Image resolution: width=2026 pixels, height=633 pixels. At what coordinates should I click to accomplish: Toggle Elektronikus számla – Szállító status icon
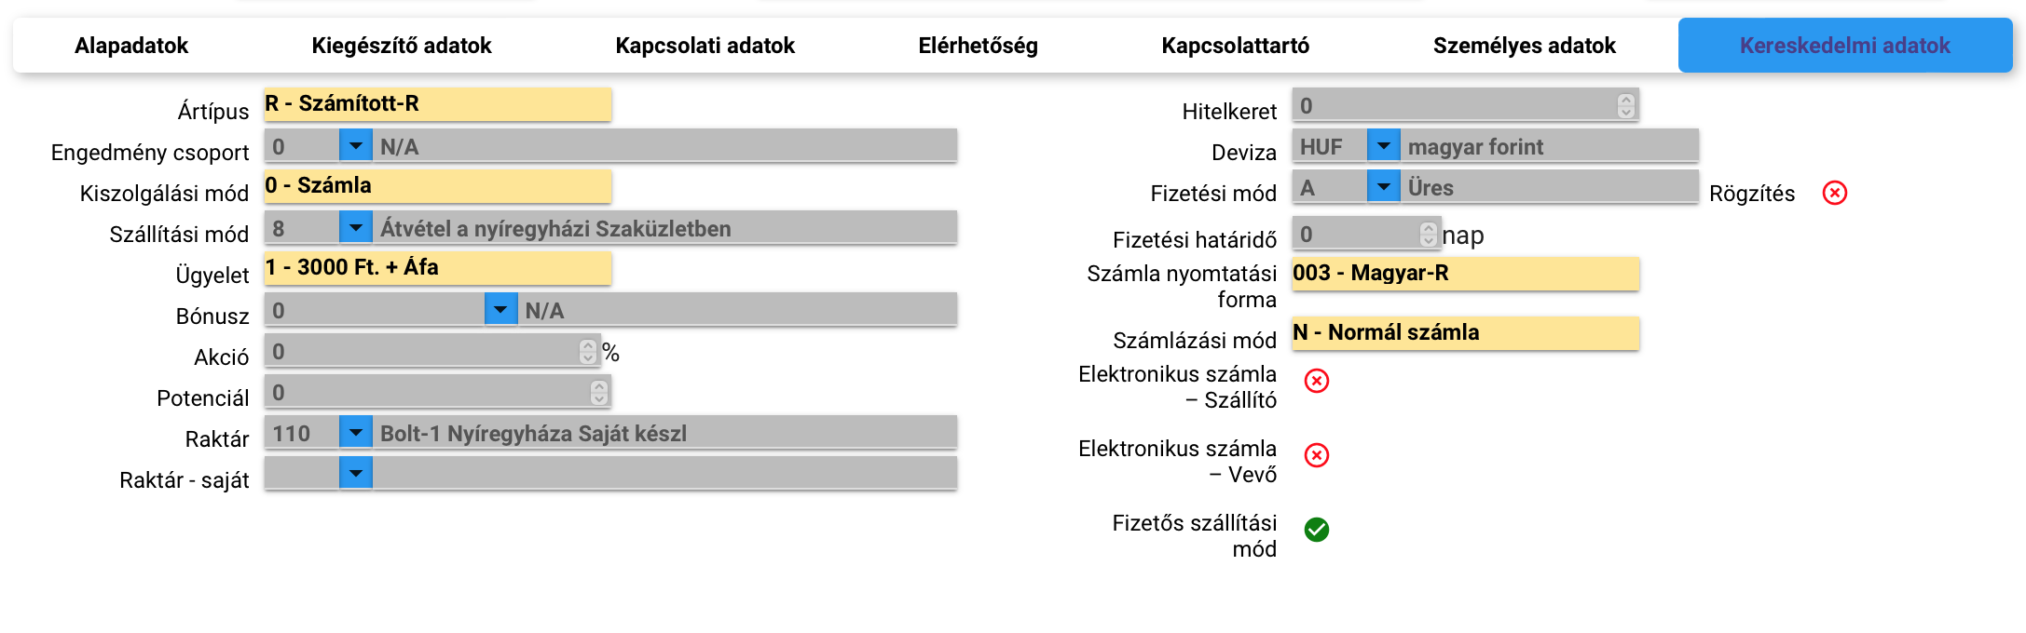point(1316,381)
